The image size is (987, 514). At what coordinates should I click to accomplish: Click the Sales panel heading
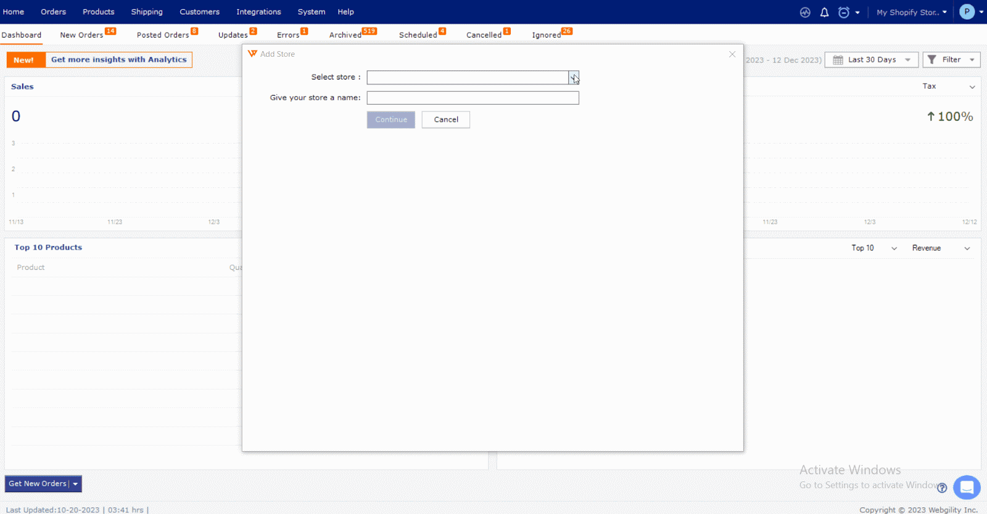point(22,87)
